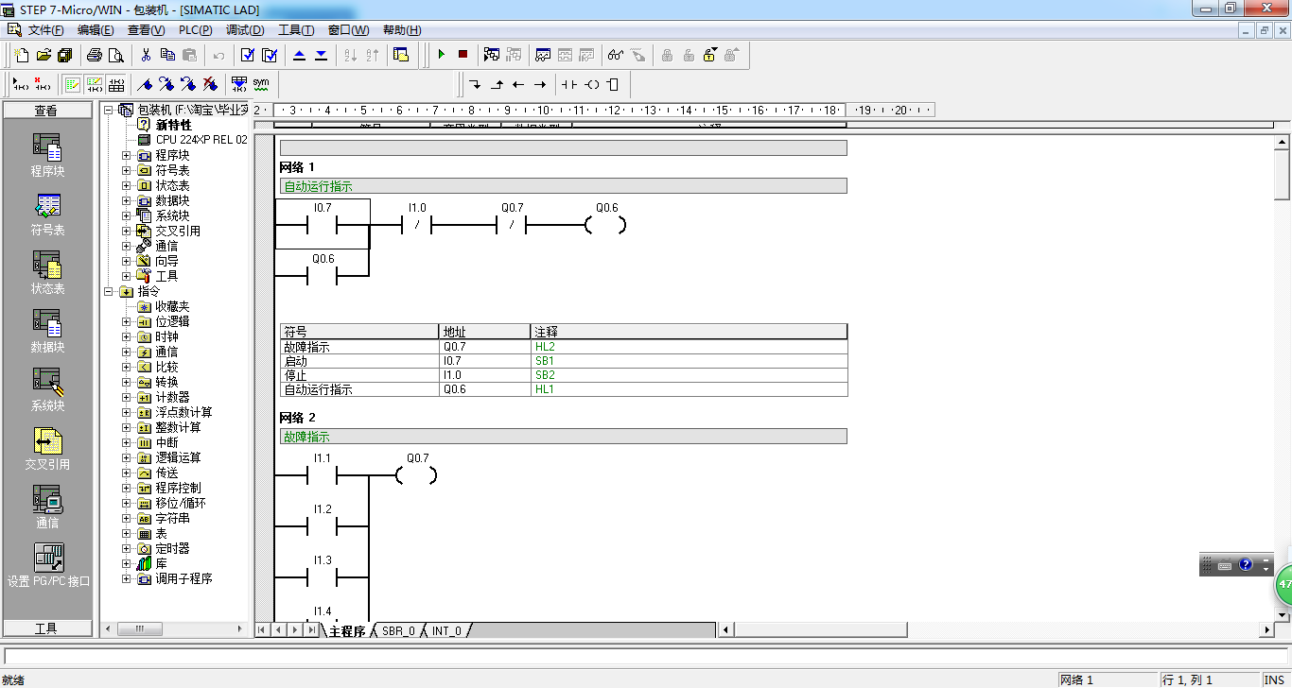Click the I0.7 contact in network 1
The image size is (1292, 688).
tap(323, 225)
